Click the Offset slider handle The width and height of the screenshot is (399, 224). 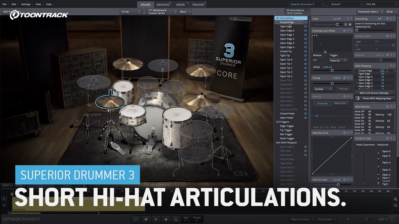(x=332, y=71)
